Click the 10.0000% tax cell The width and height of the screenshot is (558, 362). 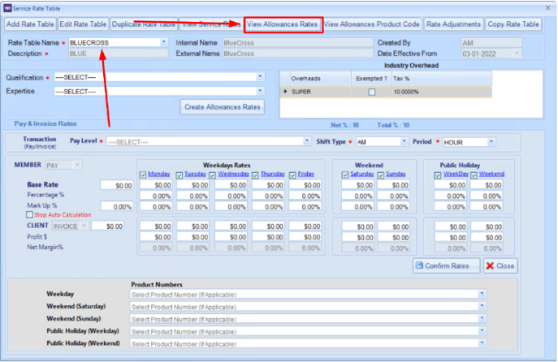click(441, 92)
